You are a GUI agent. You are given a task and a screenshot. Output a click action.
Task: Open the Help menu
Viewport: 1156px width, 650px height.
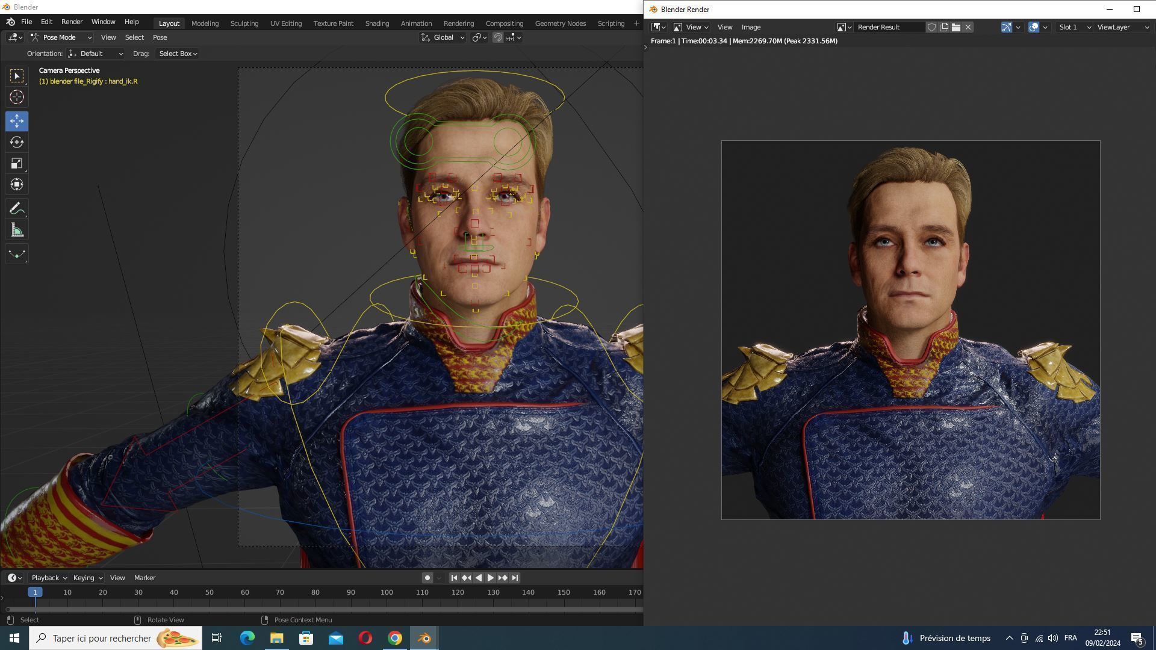click(x=131, y=22)
